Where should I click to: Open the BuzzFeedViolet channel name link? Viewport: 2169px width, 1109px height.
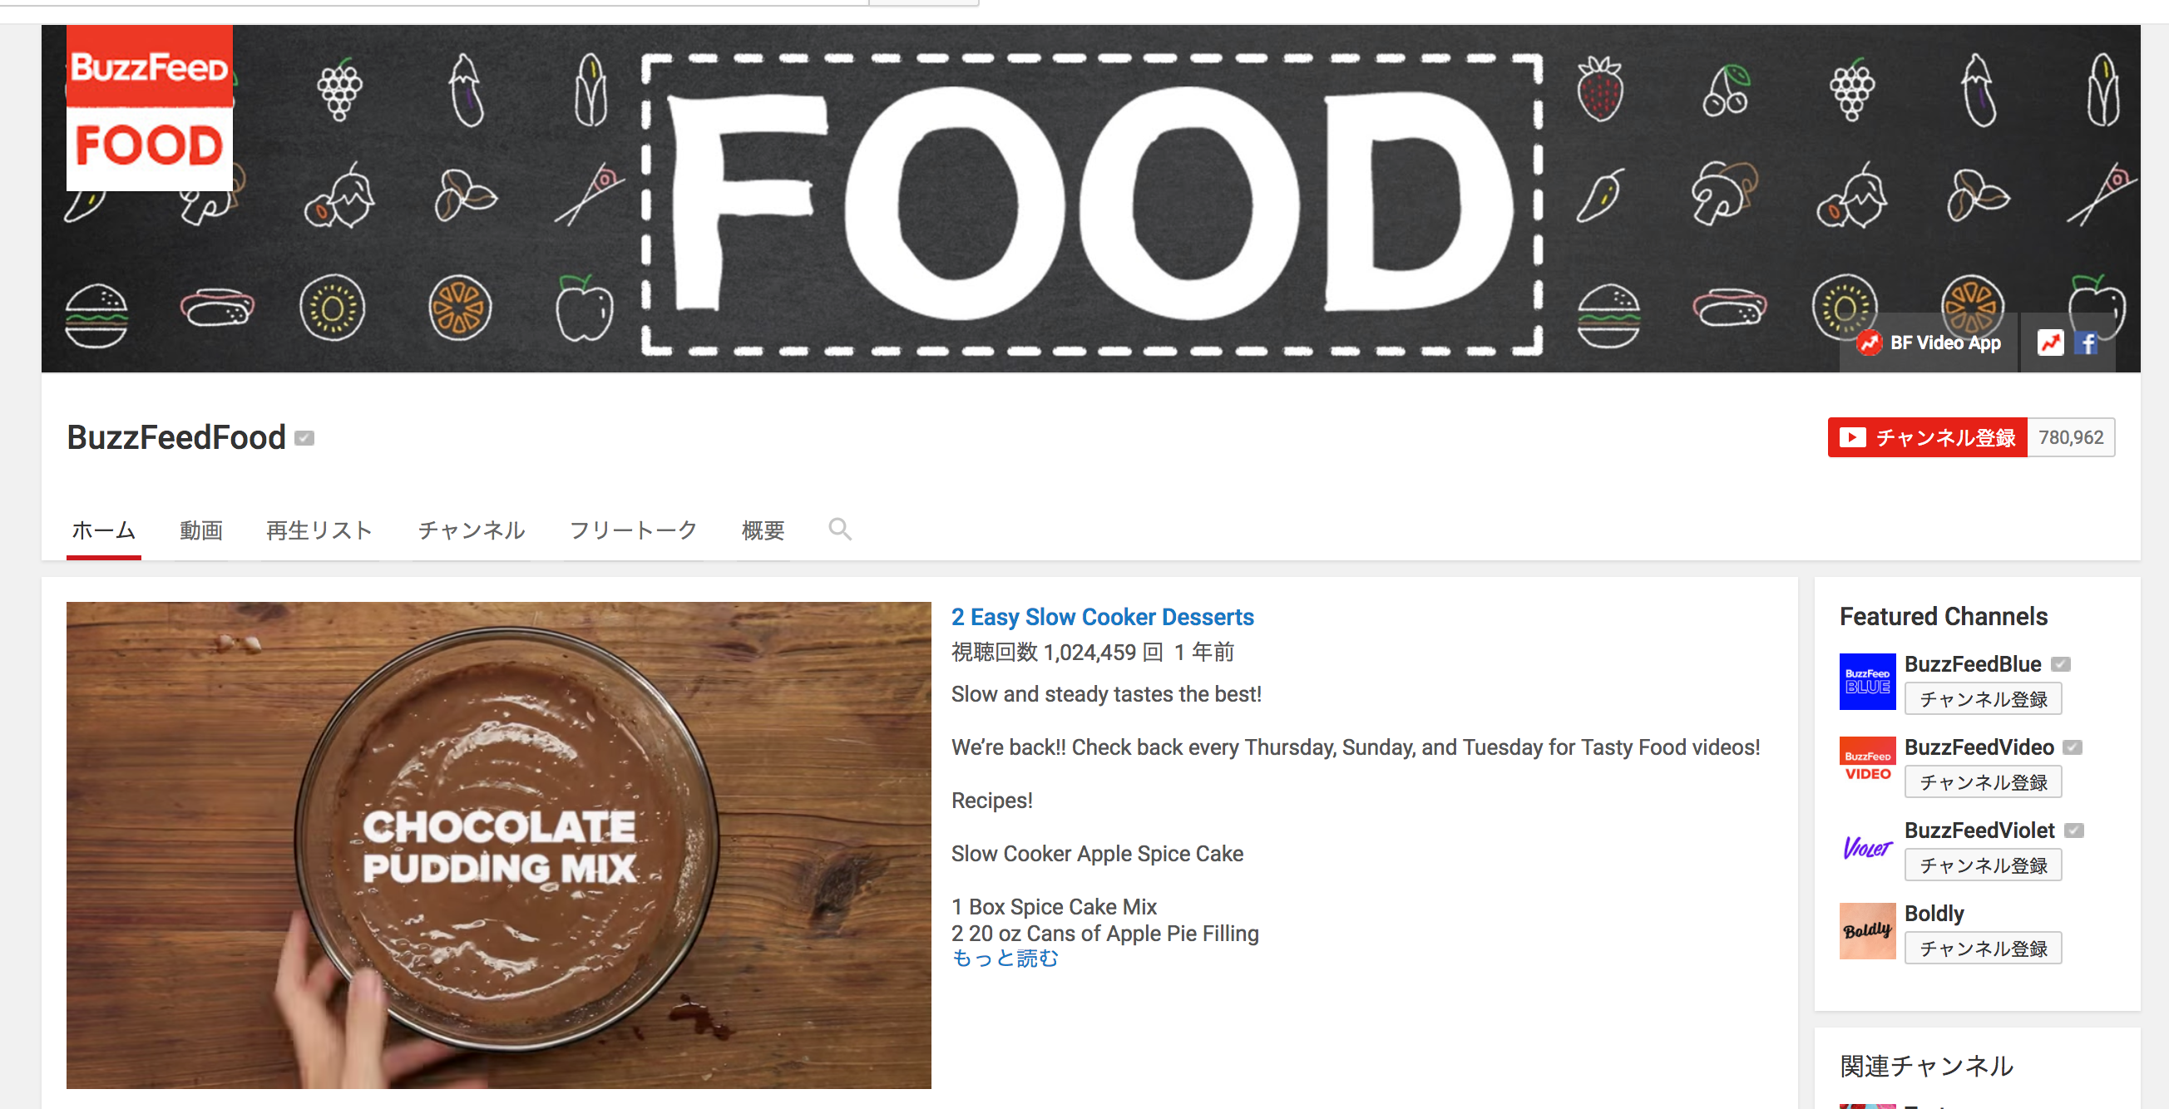[1979, 831]
